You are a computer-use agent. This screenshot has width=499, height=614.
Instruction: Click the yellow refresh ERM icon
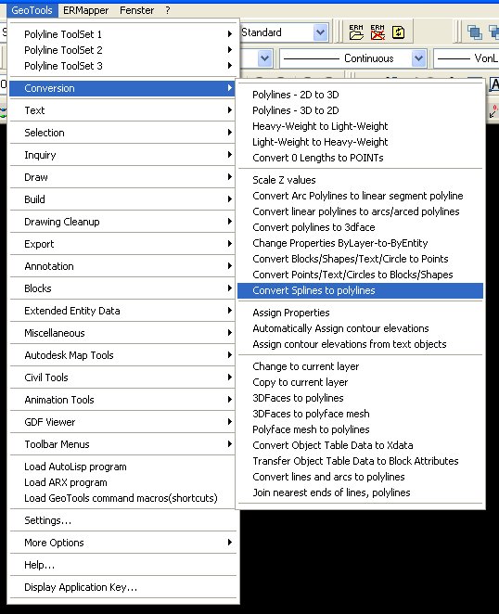click(398, 32)
